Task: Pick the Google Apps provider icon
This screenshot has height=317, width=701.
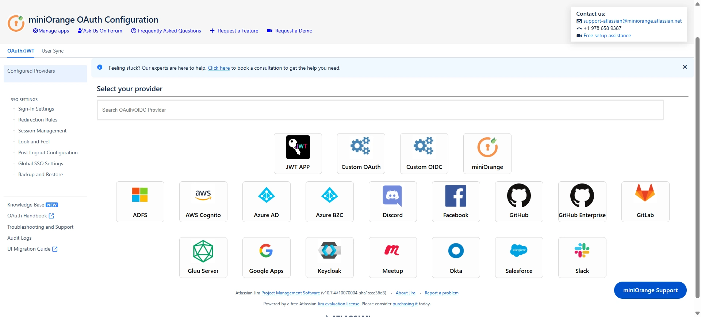Action: pyautogui.click(x=266, y=251)
